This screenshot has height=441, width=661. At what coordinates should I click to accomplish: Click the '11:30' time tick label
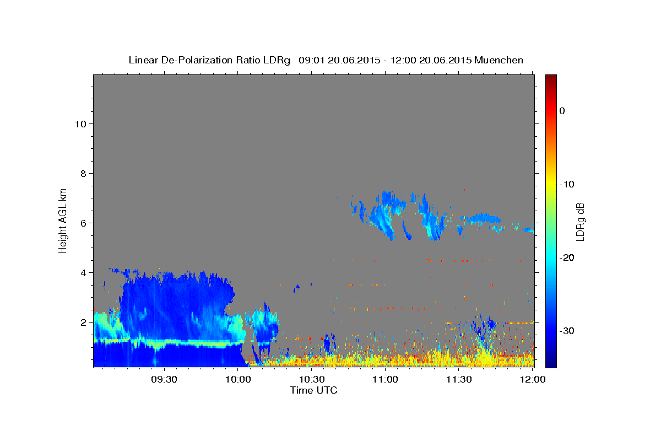(x=459, y=379)
